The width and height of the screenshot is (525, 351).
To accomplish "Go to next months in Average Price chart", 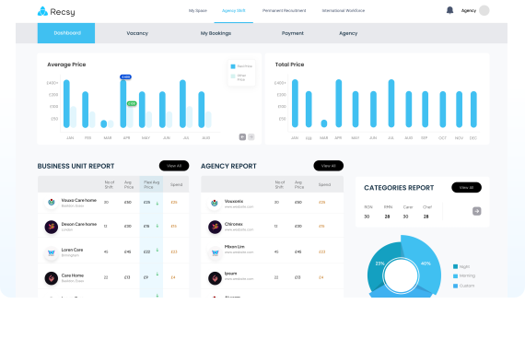I will [251, 136].
